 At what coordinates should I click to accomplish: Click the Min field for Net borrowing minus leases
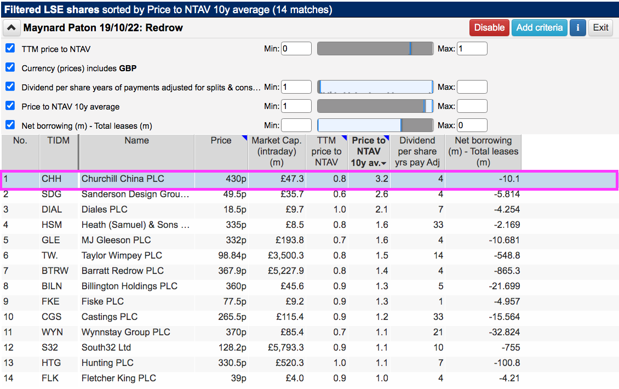(x=296, y=125)
